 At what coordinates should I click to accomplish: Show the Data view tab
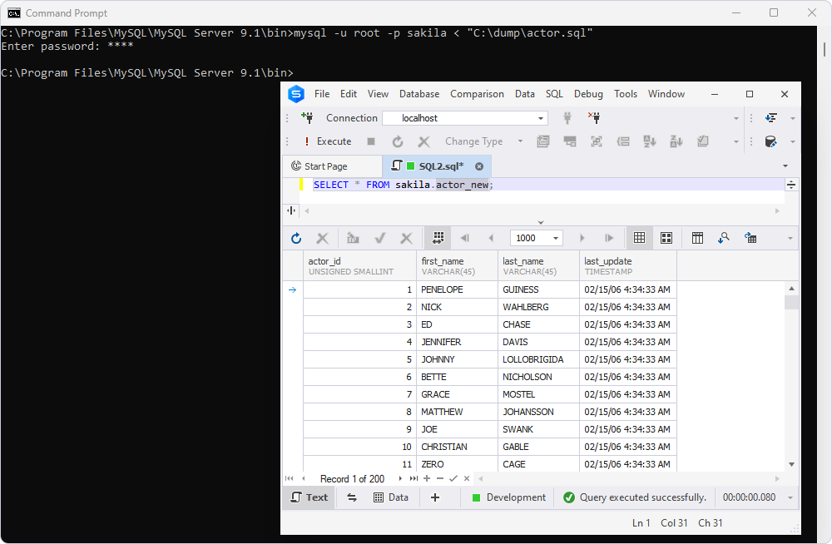[391, 497]
